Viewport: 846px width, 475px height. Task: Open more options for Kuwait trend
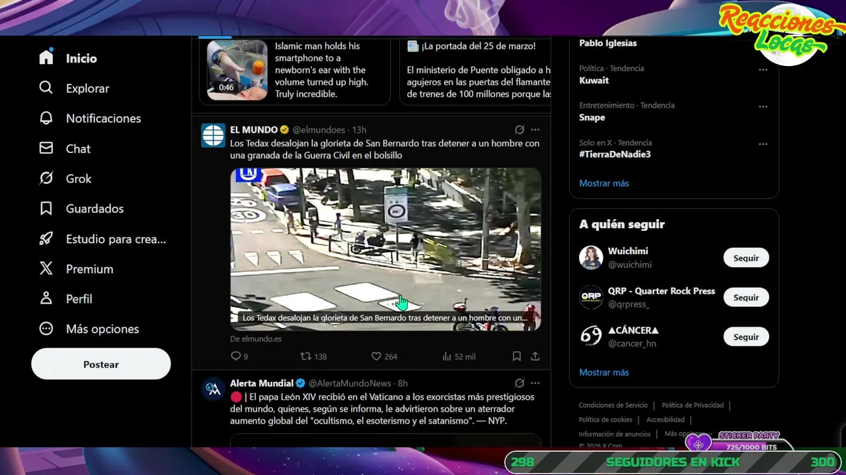(763, 70)
